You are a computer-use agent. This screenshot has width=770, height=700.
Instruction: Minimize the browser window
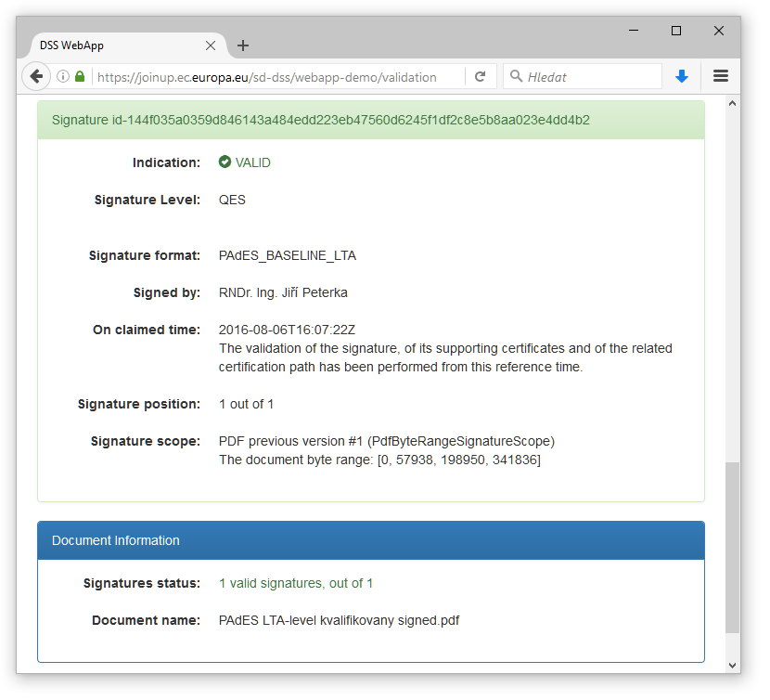[x=634, y=31]
